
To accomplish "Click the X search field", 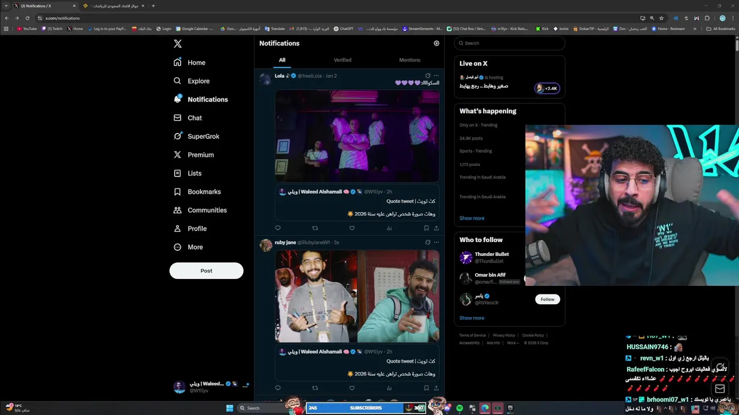I will [x=509, y=43].
